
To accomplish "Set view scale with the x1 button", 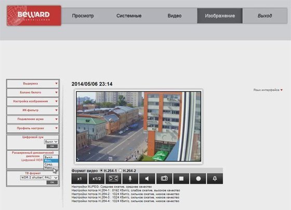I will (79, 178).
